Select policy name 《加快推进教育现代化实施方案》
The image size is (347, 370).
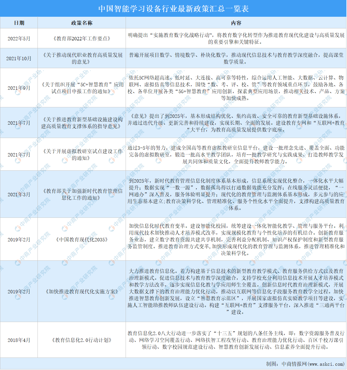coord(82,292)
